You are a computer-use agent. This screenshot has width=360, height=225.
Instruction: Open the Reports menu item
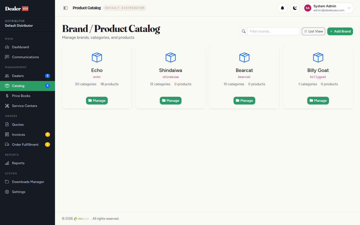click(27, 163)
